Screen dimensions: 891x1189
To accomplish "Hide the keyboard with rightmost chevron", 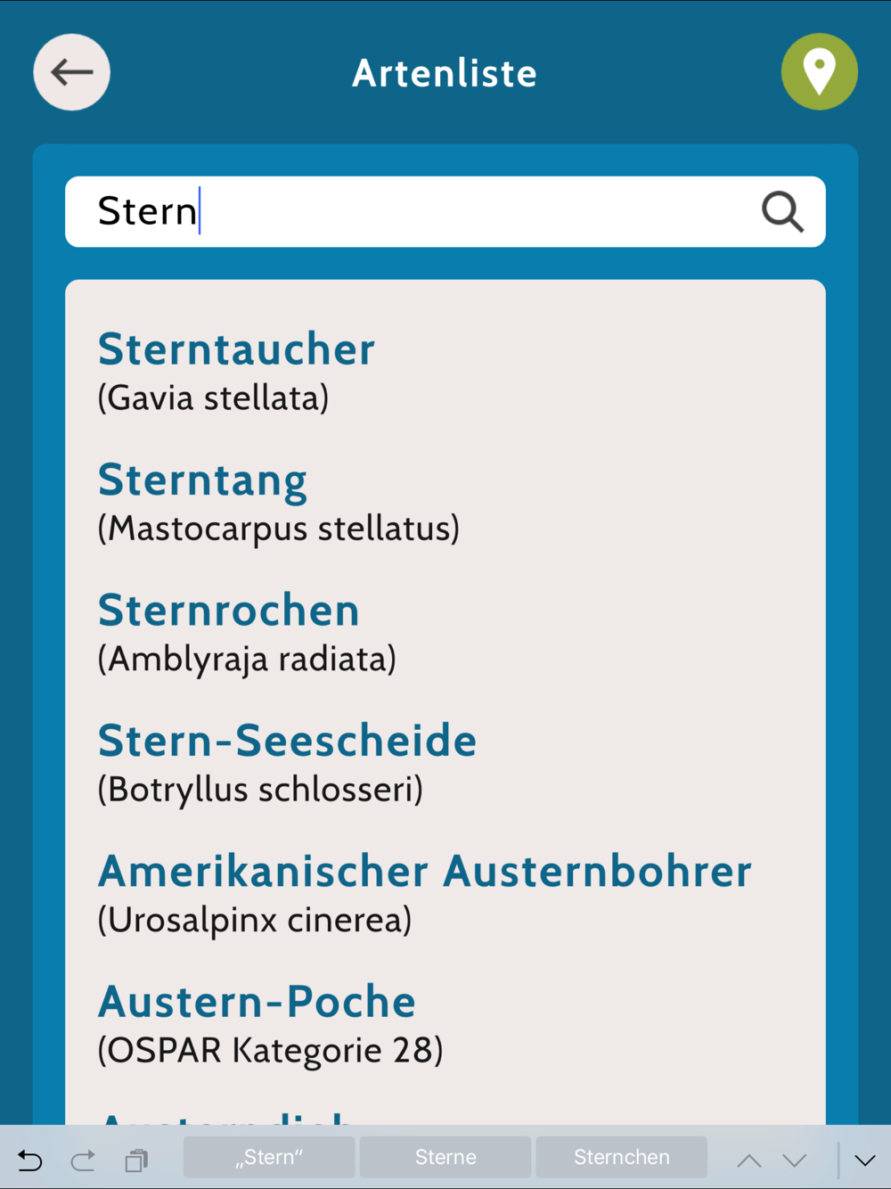I will 865,1160.
